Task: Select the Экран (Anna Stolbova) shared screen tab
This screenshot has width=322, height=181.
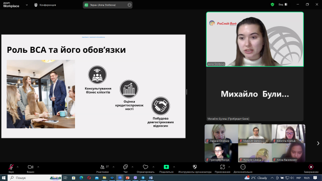Action: [x=107, y=5]
